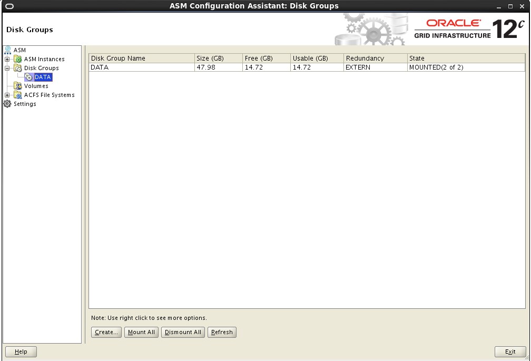Viewport: 531px width, 361px height.
Task: Open ACFS File Systems tree item
Action: pos(49,95)
